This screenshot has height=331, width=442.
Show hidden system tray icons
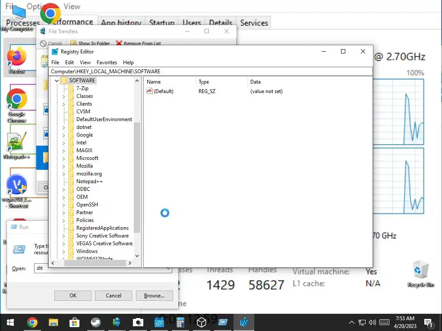pos(351,322)
